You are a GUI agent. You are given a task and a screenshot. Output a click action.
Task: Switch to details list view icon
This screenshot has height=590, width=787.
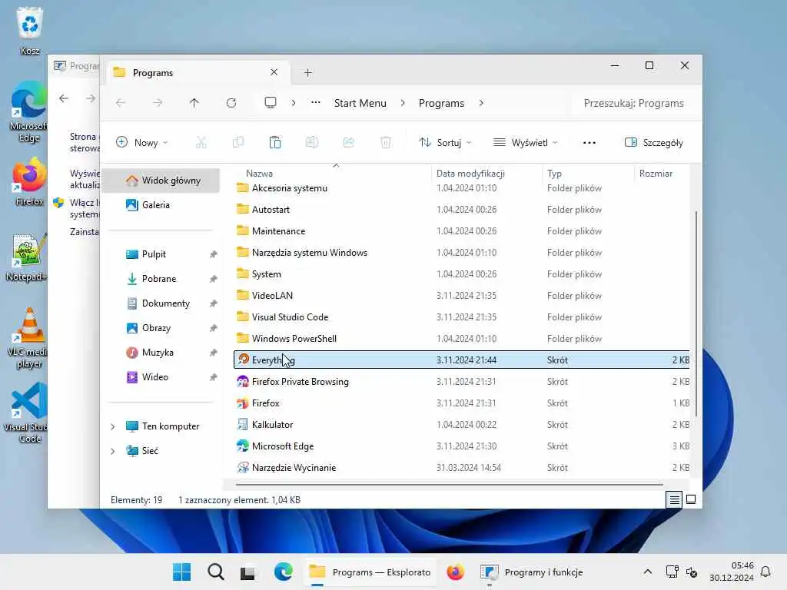click(674, 499)
